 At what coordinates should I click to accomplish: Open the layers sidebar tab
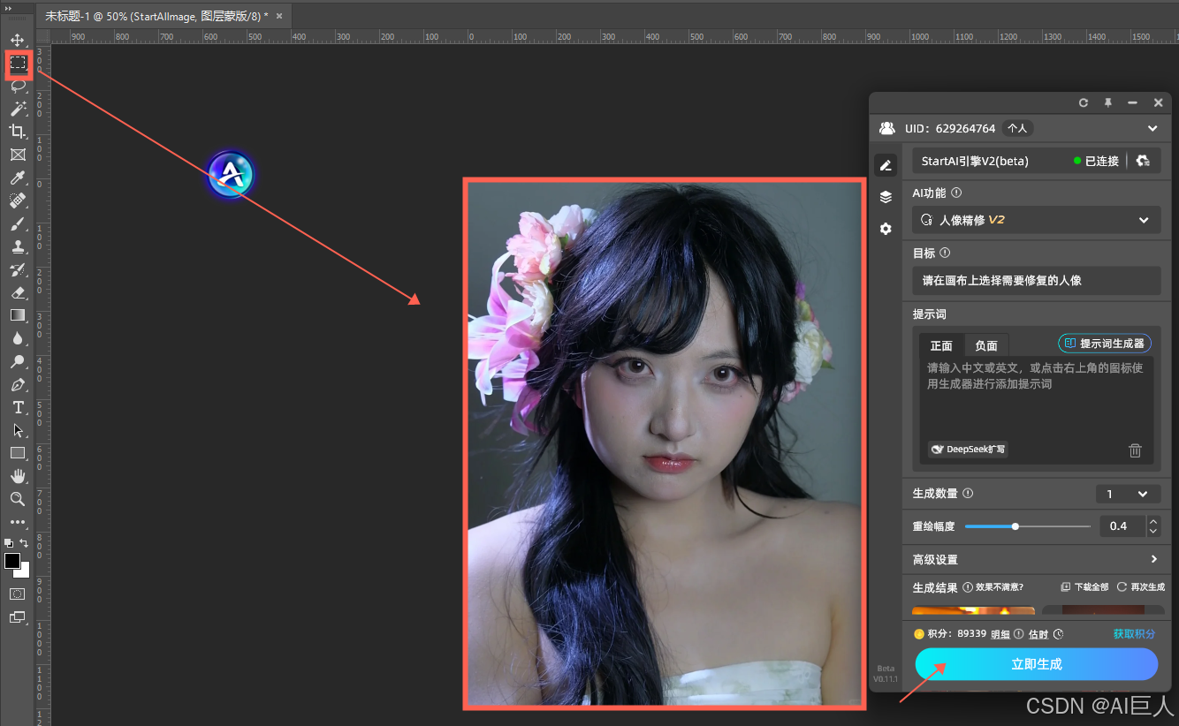(x=886, y=197)
